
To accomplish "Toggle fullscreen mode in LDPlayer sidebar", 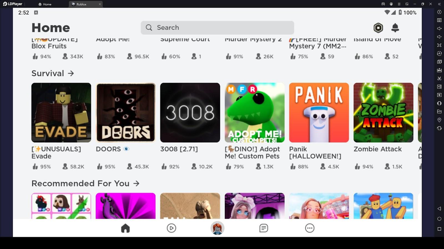I will point(439,45).
